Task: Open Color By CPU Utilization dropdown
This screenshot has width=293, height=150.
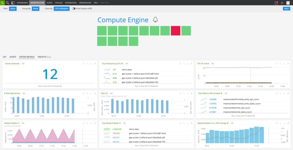Action: coord(62,9)
